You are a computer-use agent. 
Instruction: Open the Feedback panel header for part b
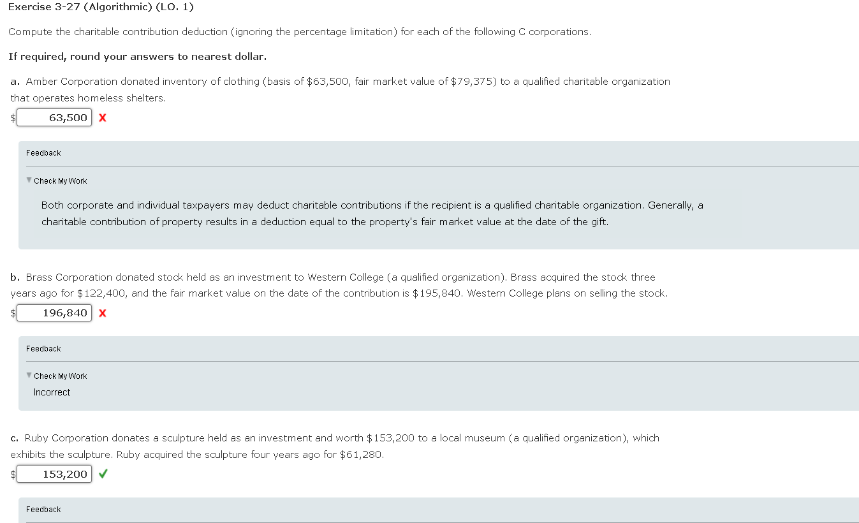coord(43,348)
